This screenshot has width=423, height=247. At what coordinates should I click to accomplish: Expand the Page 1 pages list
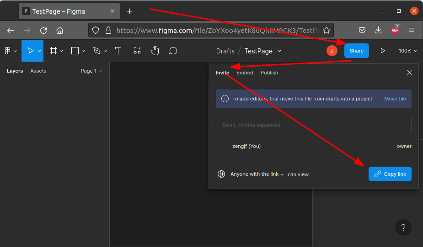[91, 71]
